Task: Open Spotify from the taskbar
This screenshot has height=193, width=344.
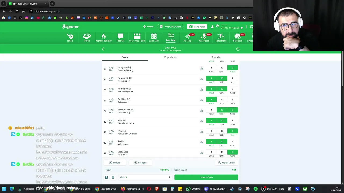Action: point(256,189)
